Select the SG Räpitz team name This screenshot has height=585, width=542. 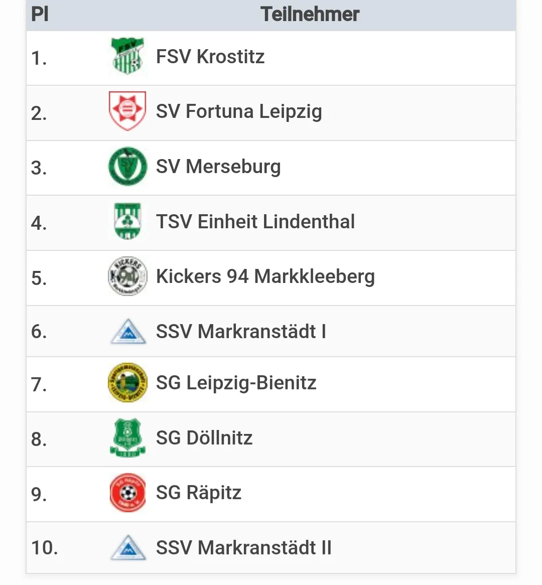[x=199, y=493]
